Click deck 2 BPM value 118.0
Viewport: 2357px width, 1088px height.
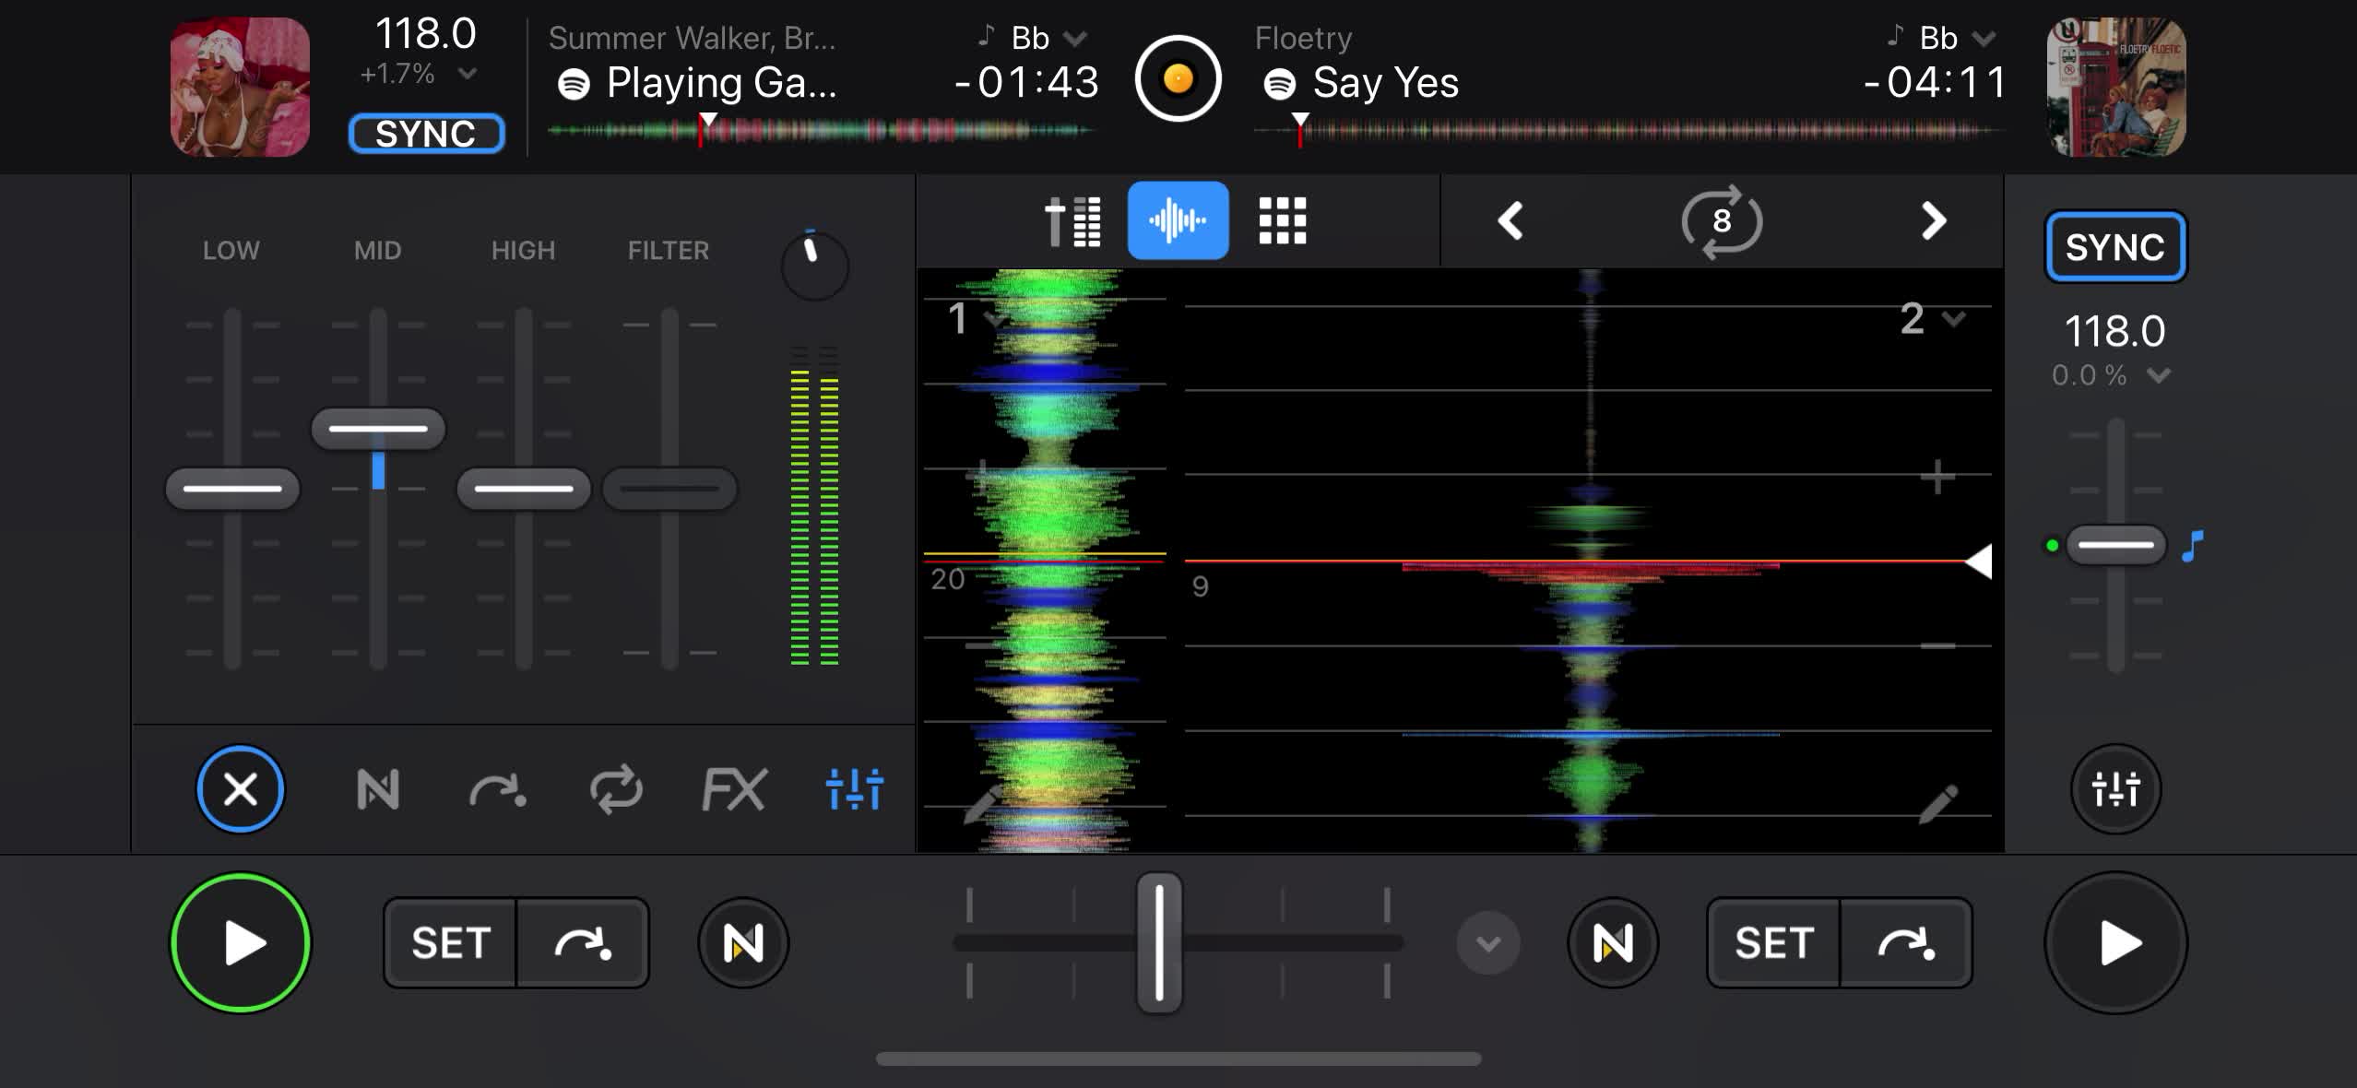pyautogui.click(x=2114, y=331)
